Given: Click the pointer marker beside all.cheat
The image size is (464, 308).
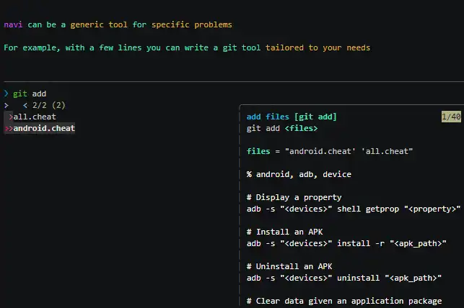Looking at the screenshot, I should tap(10, 117).
